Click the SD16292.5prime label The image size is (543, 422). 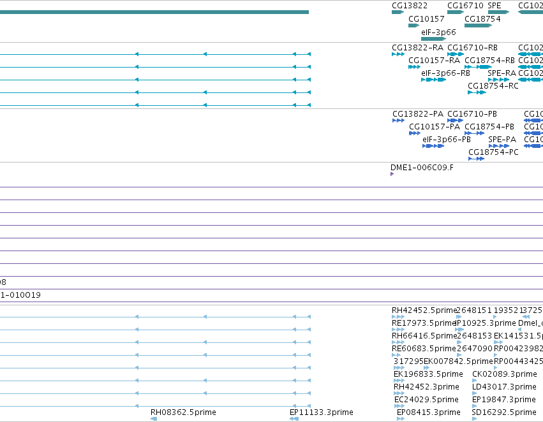point(504,412)
